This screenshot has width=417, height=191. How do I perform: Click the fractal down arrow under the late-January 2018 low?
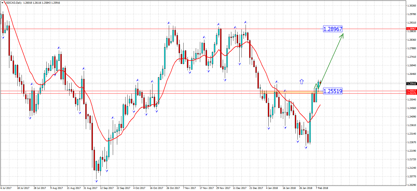click(306, 148)
